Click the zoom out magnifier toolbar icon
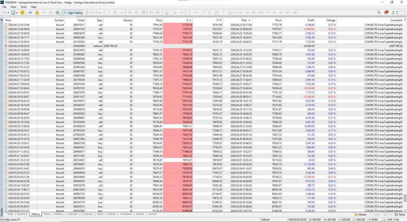The image size is (407, 222). tap(137, 13)
